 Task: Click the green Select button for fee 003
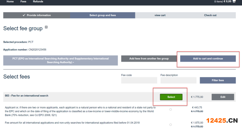(x=171, y=97)
